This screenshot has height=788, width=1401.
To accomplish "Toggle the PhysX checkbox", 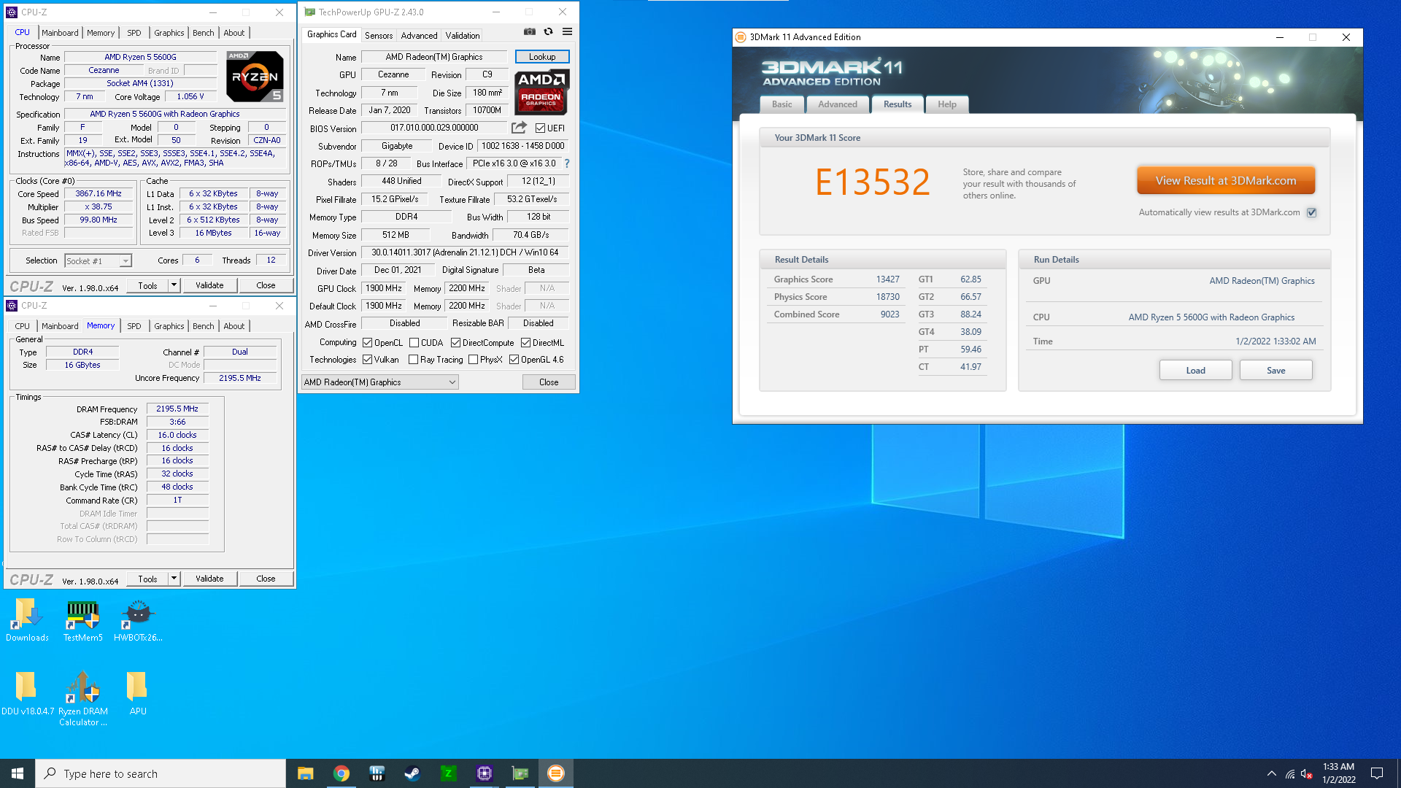I will tap(474, 360).
